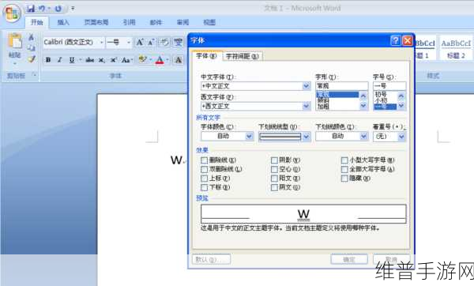The width and height of the screenshot is (474, 286).
Task: Switch to the Home tab (开始)
Action: tap(37, 22)
